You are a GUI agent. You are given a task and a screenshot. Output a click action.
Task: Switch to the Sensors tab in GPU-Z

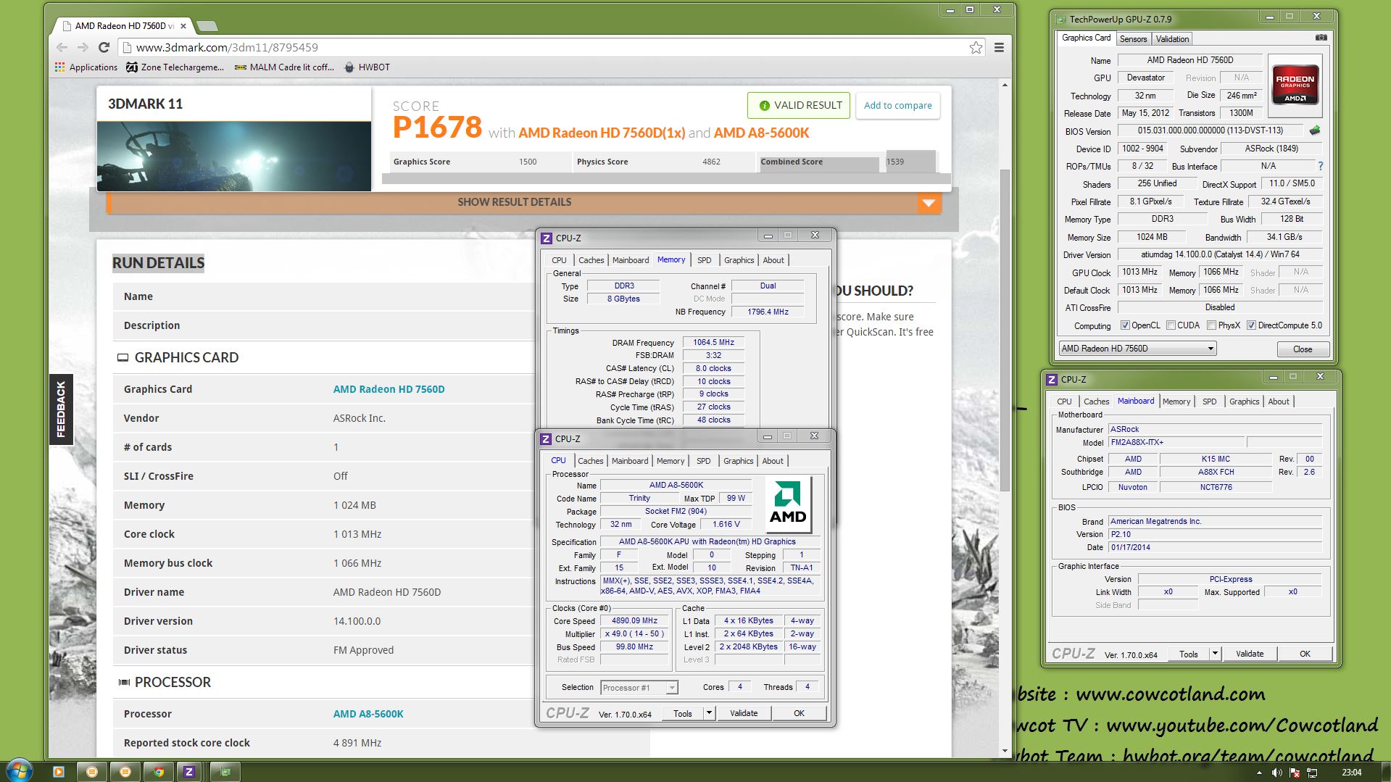coord(1132,39)
